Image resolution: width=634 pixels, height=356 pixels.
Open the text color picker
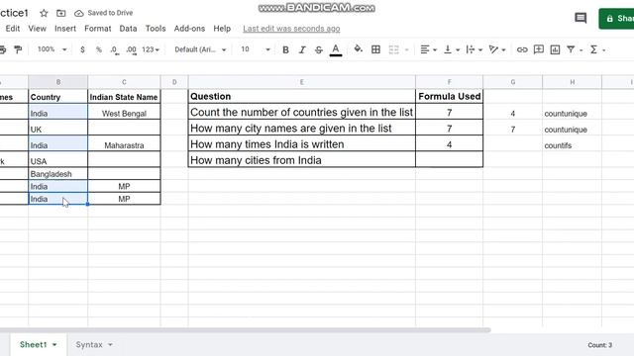[336, 49]
